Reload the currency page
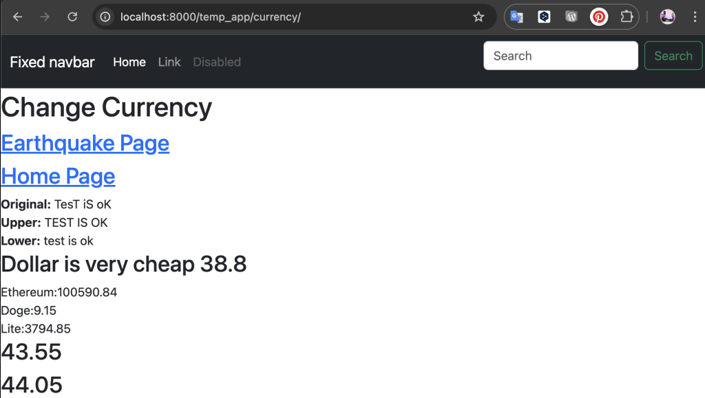705x398 pixels. (72, 17)
